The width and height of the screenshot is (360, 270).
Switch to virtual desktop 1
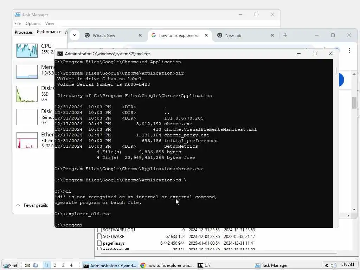47,265
